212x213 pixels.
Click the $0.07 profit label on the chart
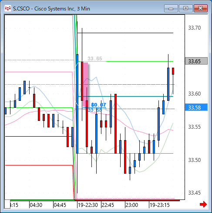click(x=98, y=105)
